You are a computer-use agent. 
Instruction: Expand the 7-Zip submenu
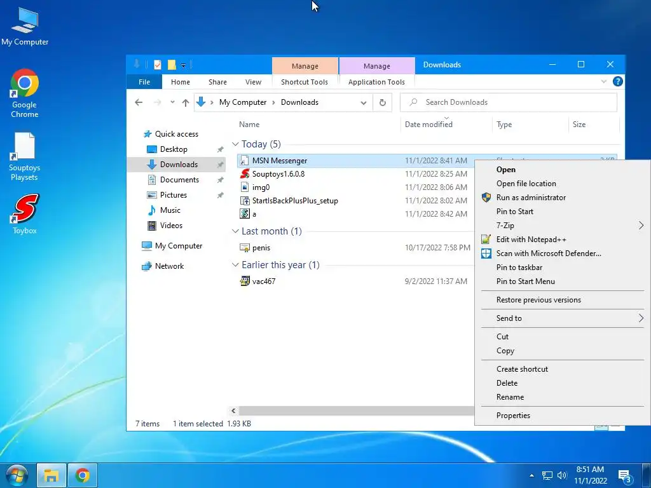562,226
